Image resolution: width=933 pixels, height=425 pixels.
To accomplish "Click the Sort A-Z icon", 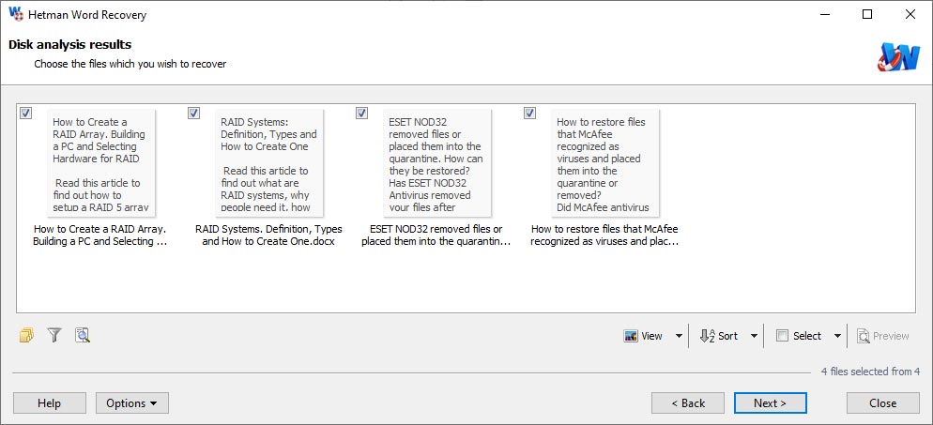I will [707, 336].
